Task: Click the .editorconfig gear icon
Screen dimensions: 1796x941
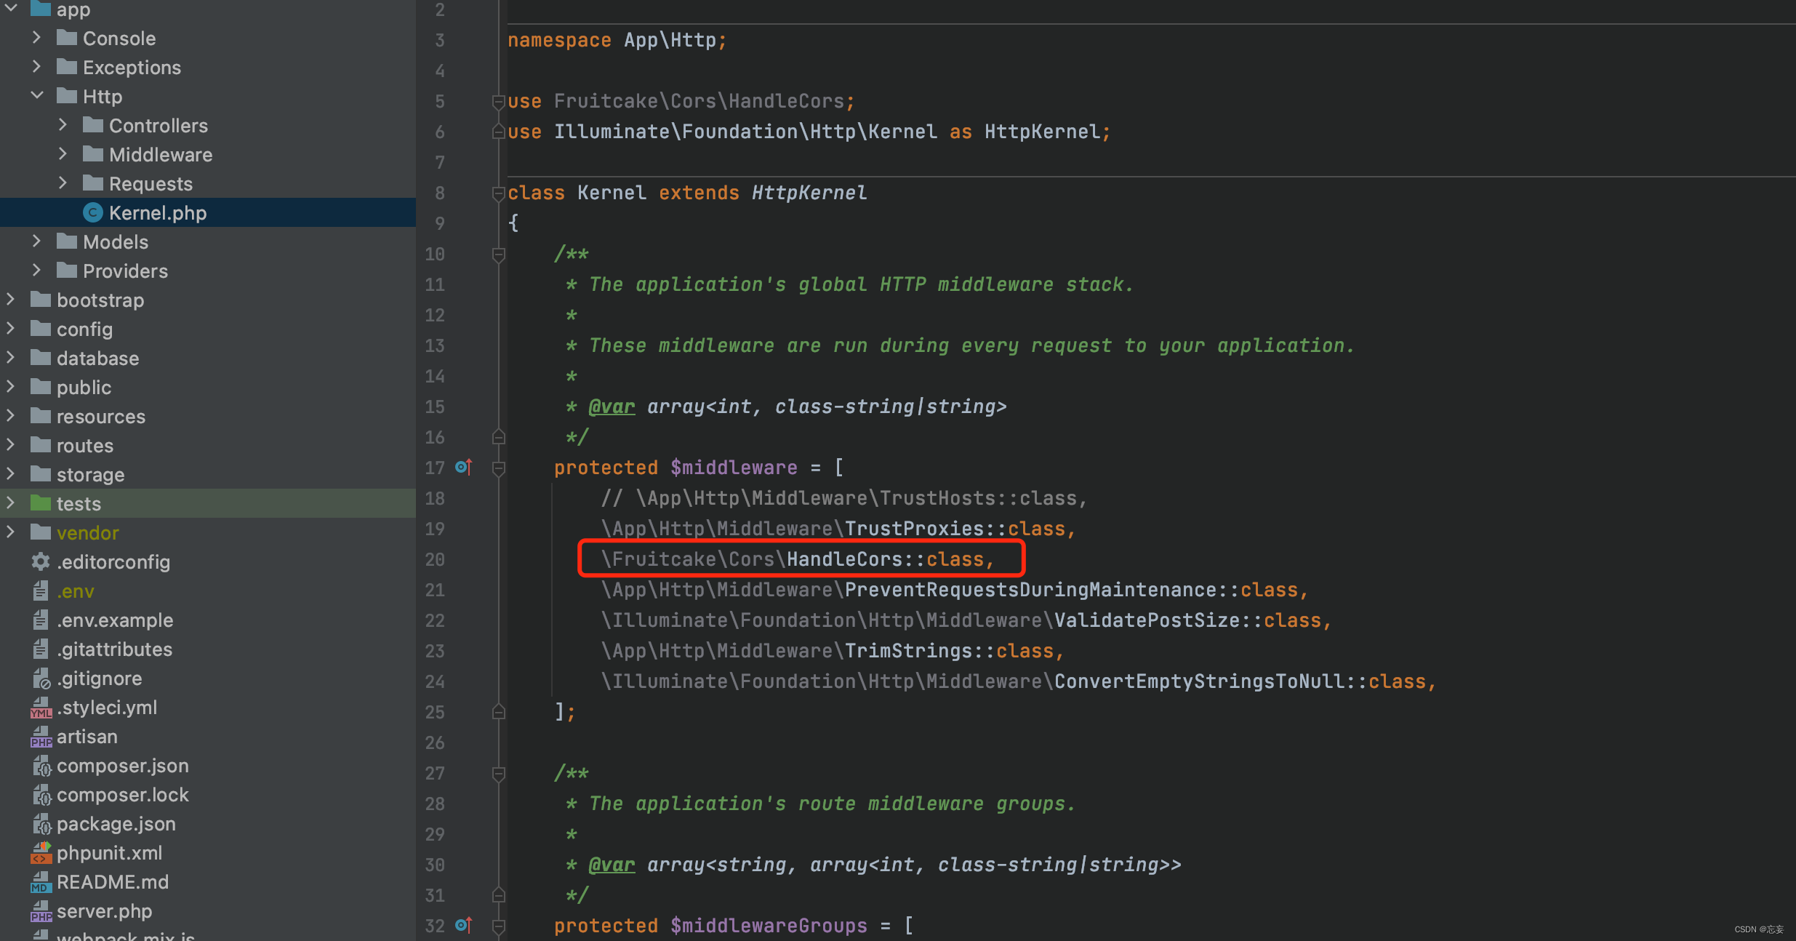Action: point(41,562)
